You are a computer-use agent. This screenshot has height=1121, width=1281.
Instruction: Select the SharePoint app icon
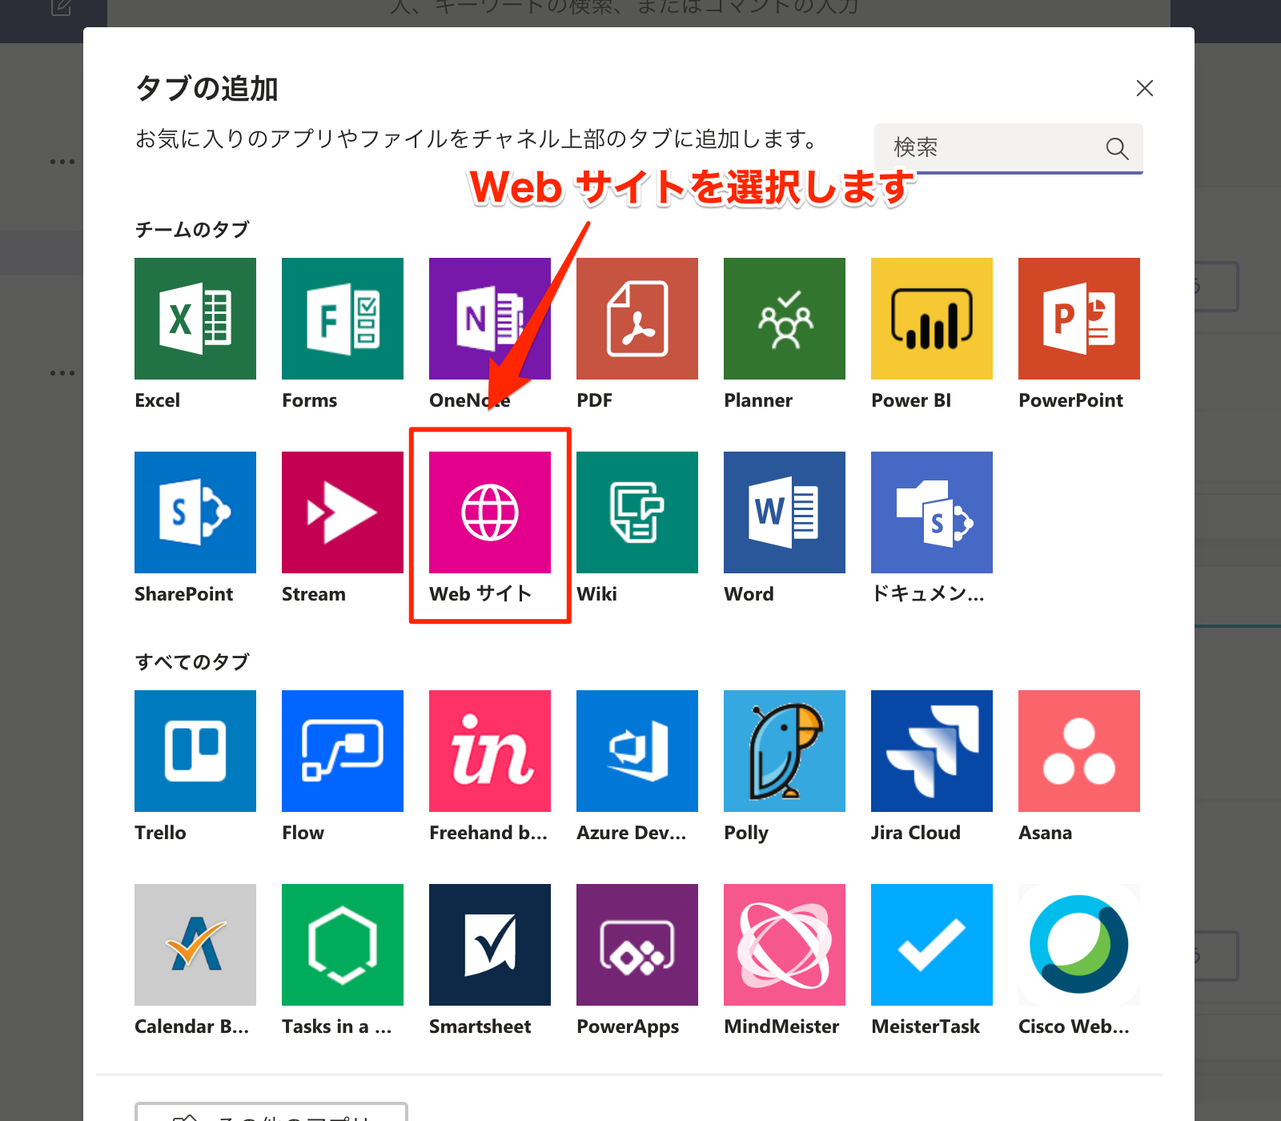tap(195, 512)
